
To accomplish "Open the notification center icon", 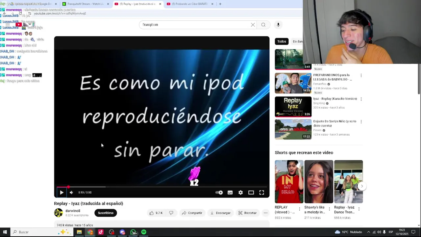I will tap(413, 232).
